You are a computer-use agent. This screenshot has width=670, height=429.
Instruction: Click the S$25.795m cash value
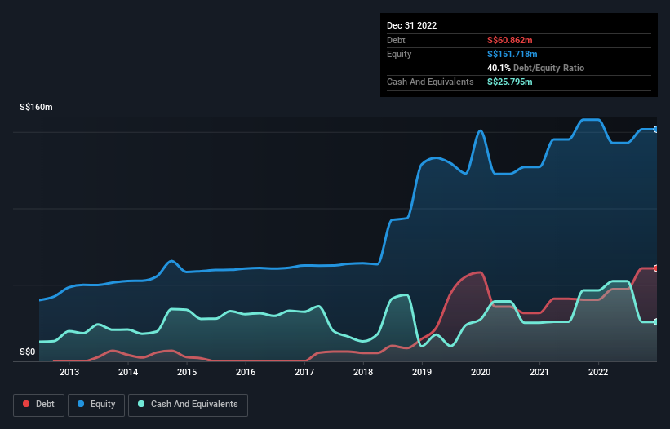pos(510,82)
